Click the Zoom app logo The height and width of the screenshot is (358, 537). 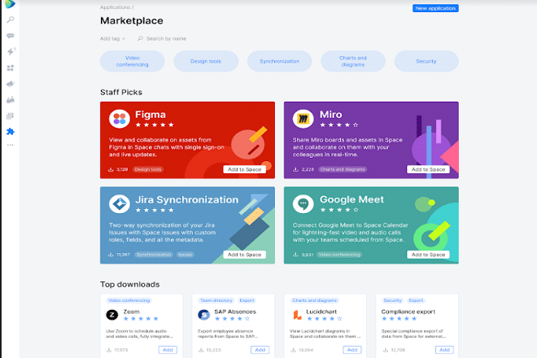click(112, 315)
